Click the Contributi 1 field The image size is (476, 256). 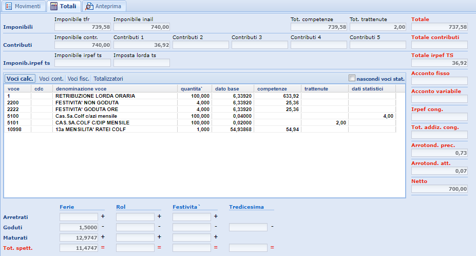(141, 45)
